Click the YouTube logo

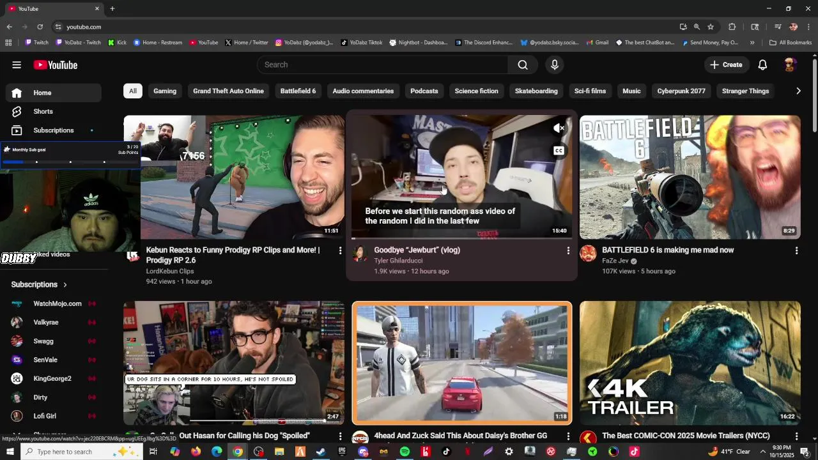56,65
